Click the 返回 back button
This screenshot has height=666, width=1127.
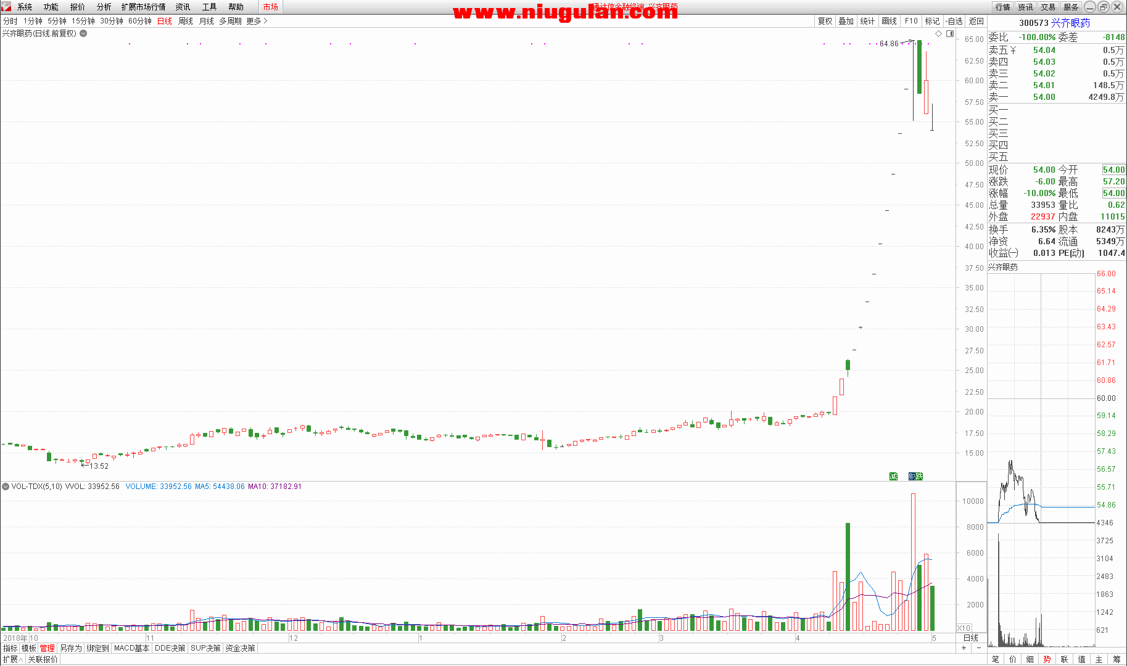976,21
